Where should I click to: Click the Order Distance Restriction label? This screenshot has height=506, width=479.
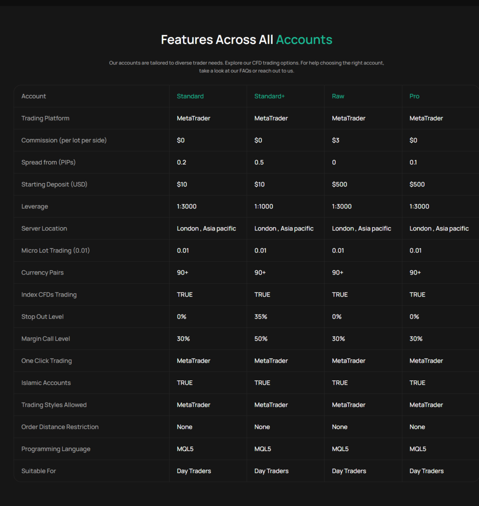point(60,427)
